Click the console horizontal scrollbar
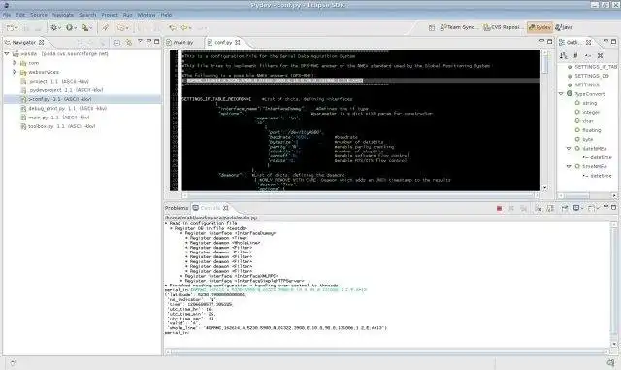621x370 pixels. pyautogui.click(x=387, y=352)
